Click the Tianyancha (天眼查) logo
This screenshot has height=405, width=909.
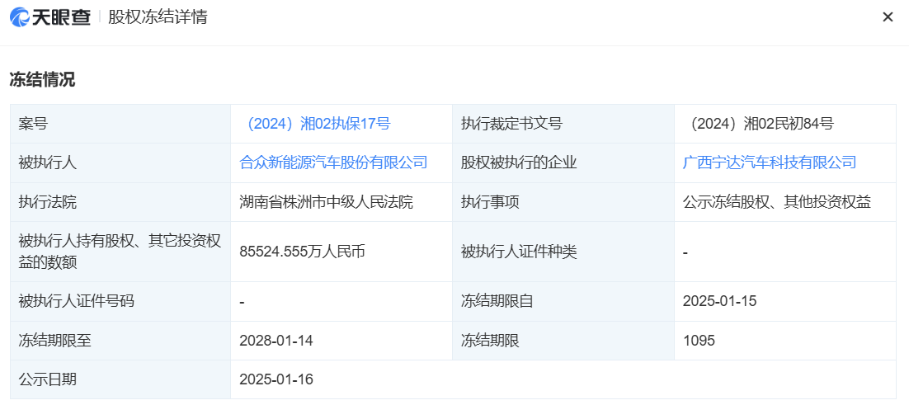pyautogui.click(x=49, y=17)
